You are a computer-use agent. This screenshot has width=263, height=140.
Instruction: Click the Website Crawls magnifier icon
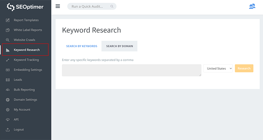click(8, 40)
